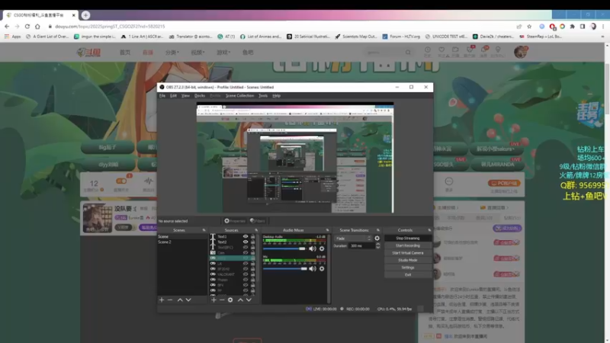Increase Duration using the stepper up arrow
The width and height of the screenshot is (610, 343).
pyautogui.click(x=377, y=244)
